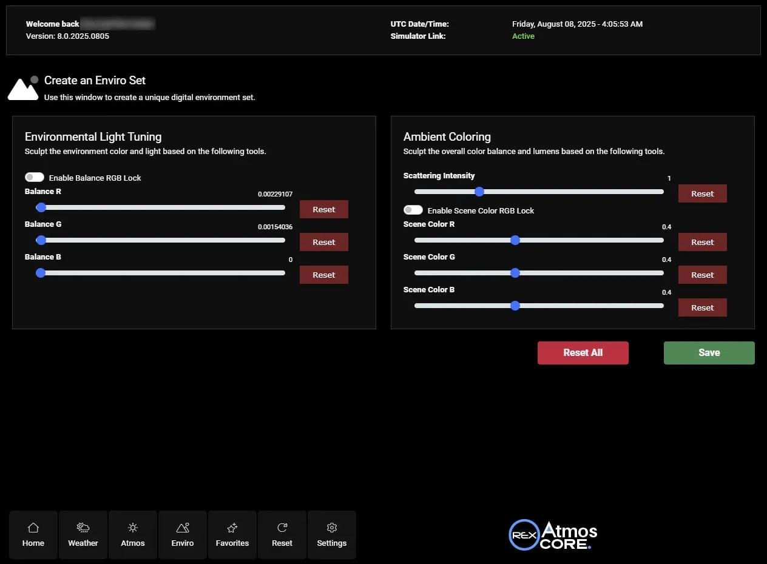Reset the Scattering Intensity value
Viewport: 767px width, 564px height.
pos(702,193)
